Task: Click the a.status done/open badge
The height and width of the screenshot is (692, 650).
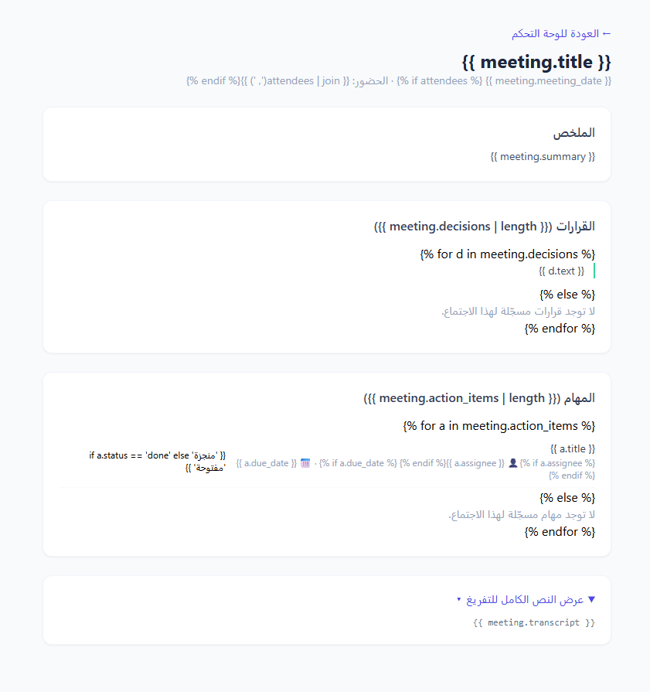Action: (x=158, y=462)
